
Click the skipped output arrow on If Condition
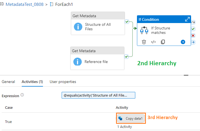(193, 22)
